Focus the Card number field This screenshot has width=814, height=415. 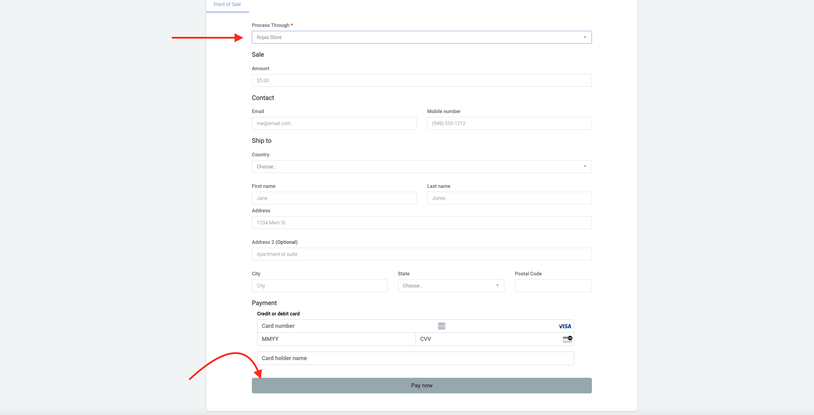[x=347, y=326]
